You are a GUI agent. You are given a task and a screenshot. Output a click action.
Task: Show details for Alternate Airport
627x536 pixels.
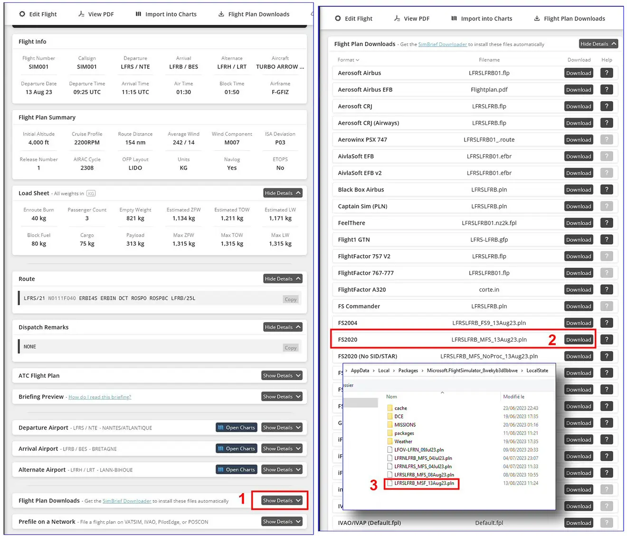pyautogui.click(x=282, y=469)
